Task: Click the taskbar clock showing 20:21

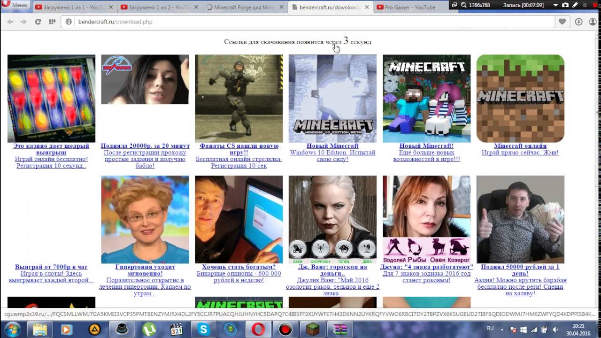Action: (578, 330)
